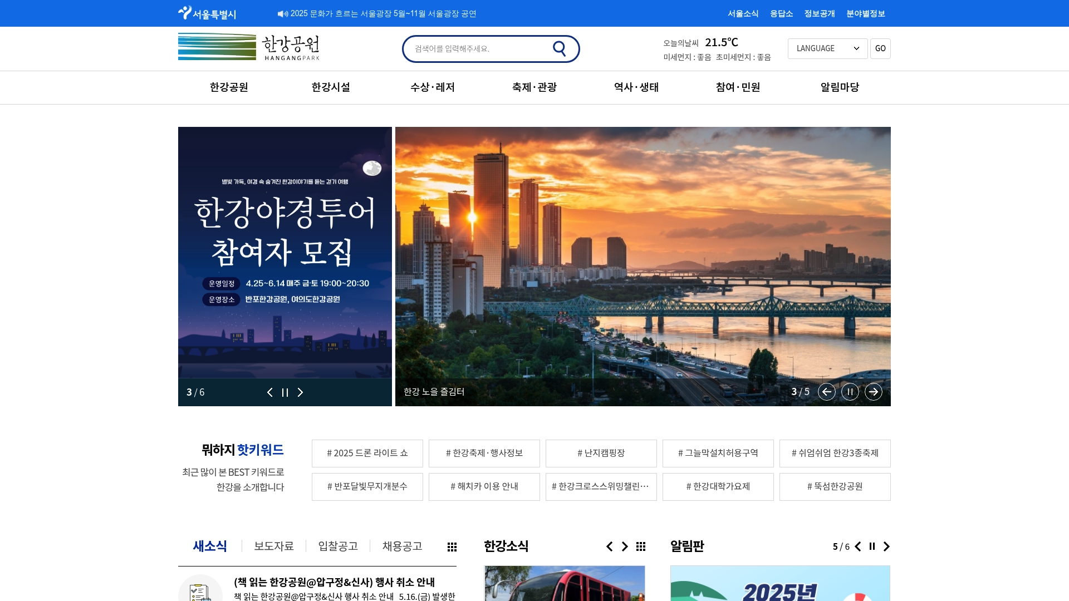
Task: Open grid view of 한강소식
Action: [641, 546]
